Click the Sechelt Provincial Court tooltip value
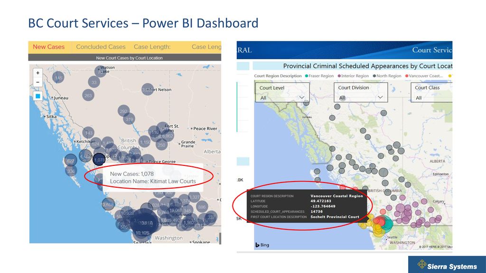 pyautogui.click(x=335, y=217)
